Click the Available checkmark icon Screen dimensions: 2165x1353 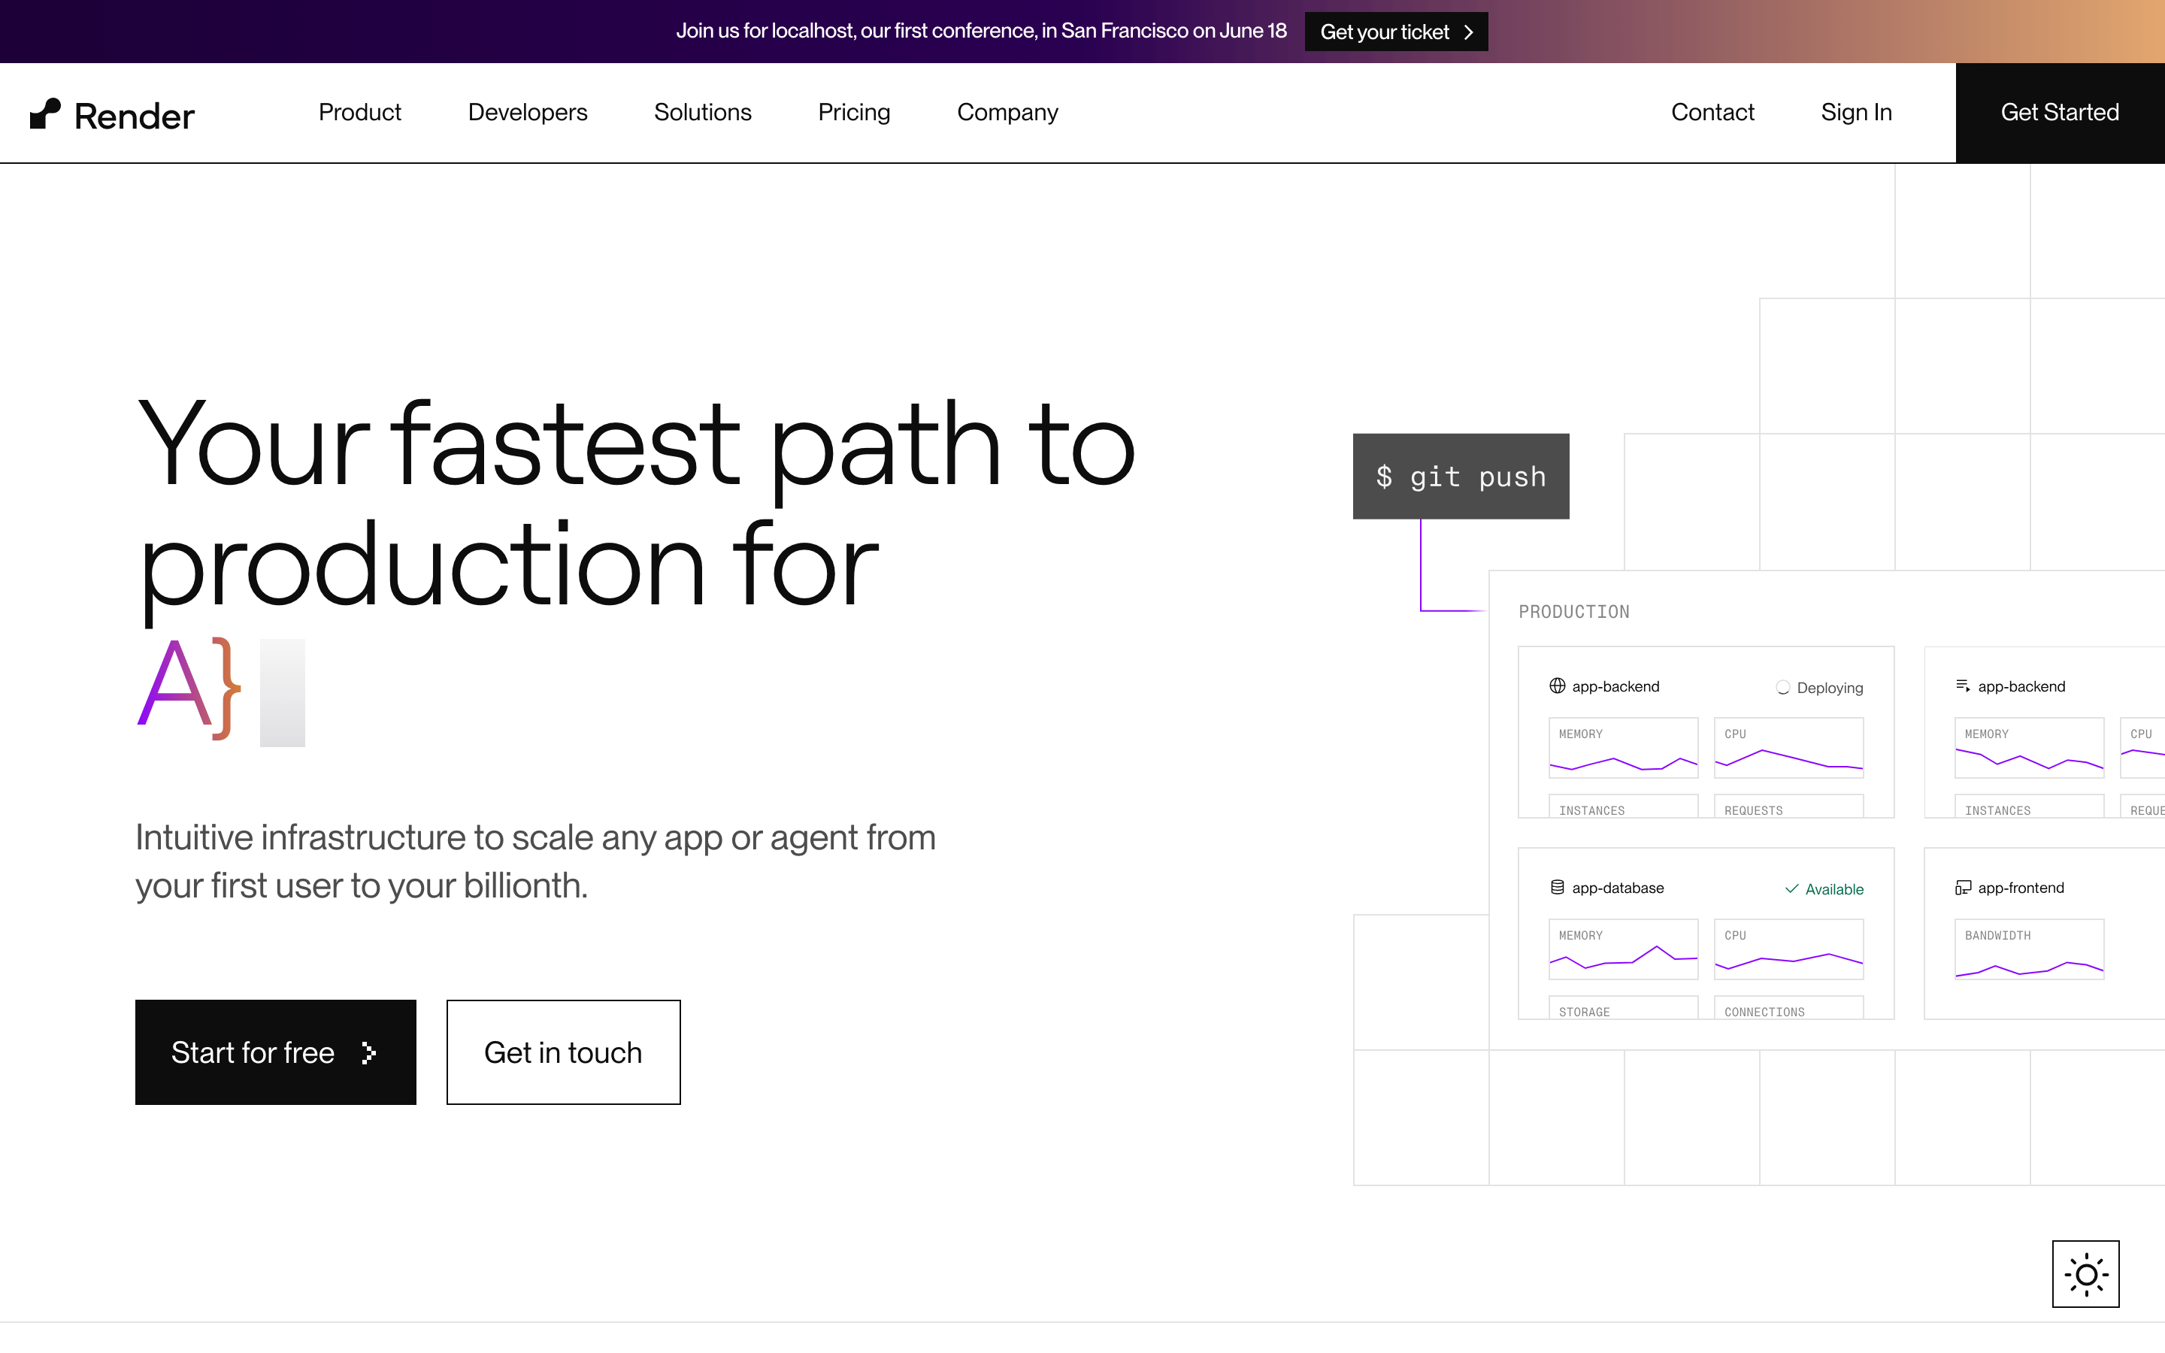pos(1791,888)
